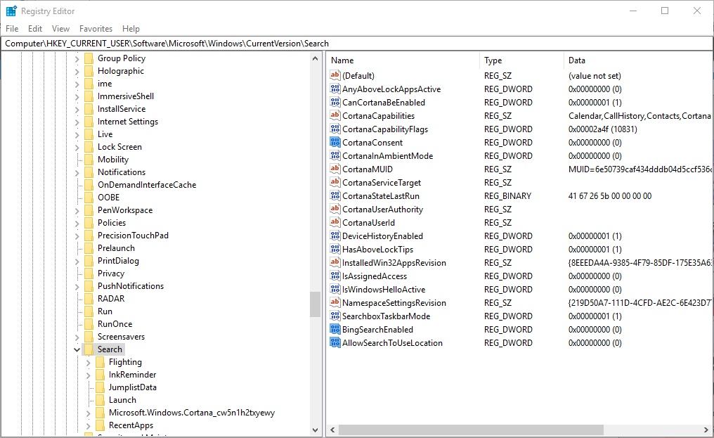The width and height of the screenshot is (714, 438).
Task: Click the string icon beside CortanaUserAuthority
Action: pos(335,209)
